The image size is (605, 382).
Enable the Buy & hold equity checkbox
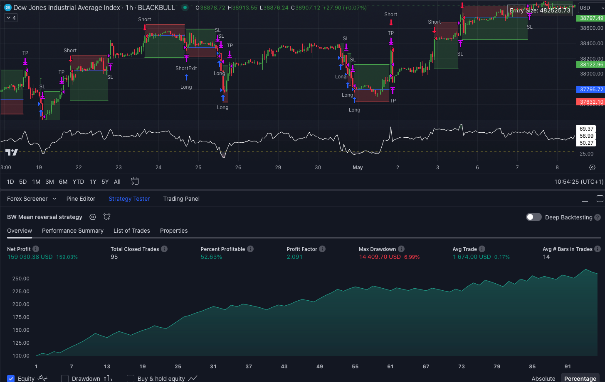click(x=131, y=378)
